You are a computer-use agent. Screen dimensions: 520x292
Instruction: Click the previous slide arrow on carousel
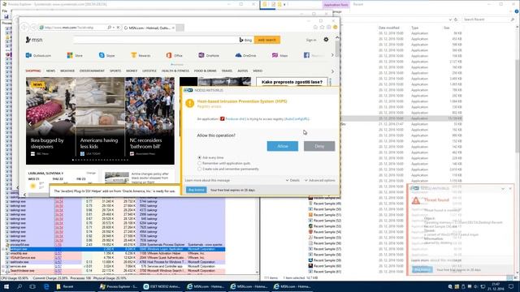[30, 123]
